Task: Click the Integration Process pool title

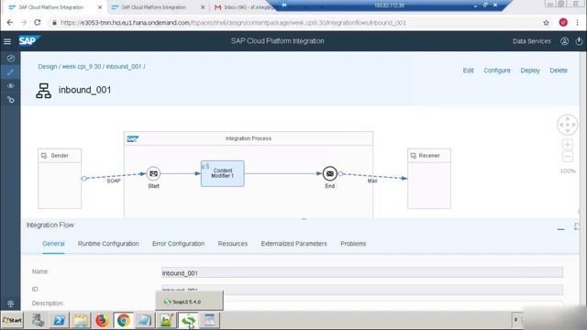Action: pyautogui.click(x=249, y=138)
